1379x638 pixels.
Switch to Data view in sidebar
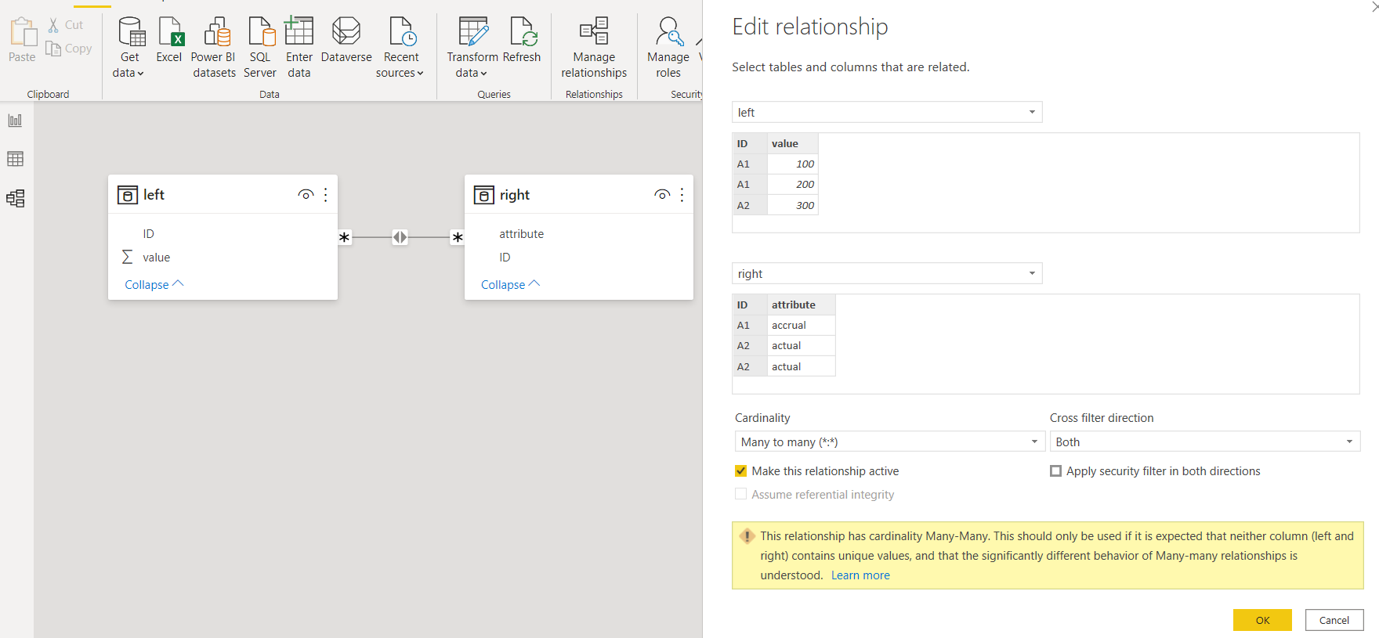[x=15, y=159]
